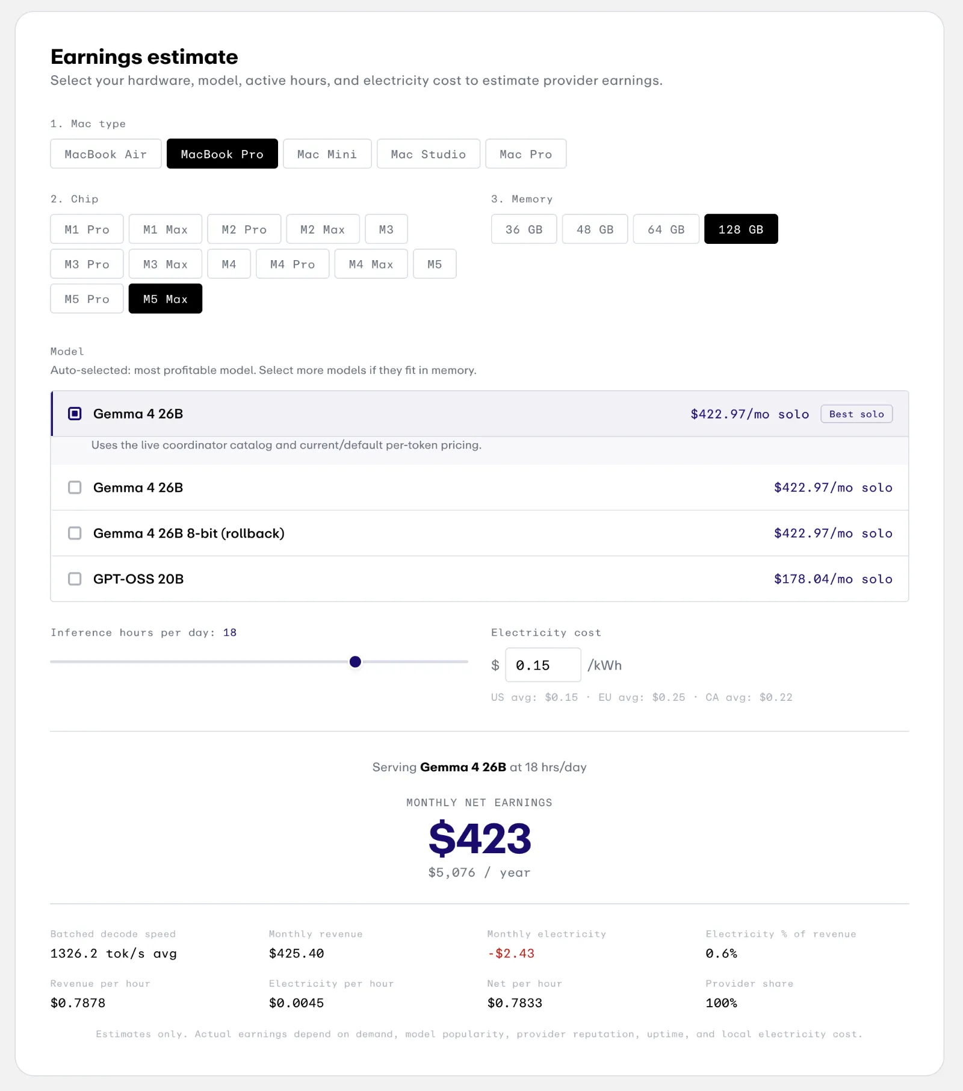This screenshot has height=1091, width=963.
Task: Click the $5,076 / year value
Action: (479, 872)
